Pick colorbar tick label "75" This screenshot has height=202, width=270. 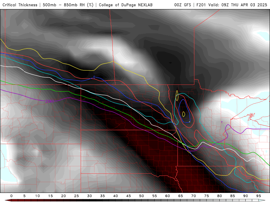click(207, 196)
